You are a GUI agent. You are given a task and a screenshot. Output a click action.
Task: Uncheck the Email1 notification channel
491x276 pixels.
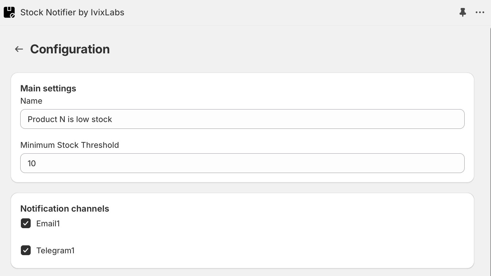[26, 224]
